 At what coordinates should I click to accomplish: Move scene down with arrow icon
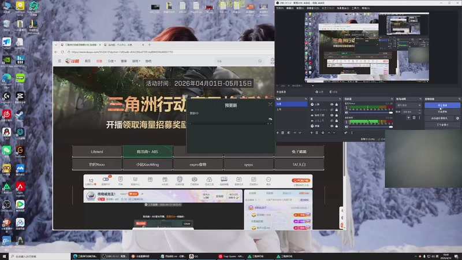tap(300, 133)
